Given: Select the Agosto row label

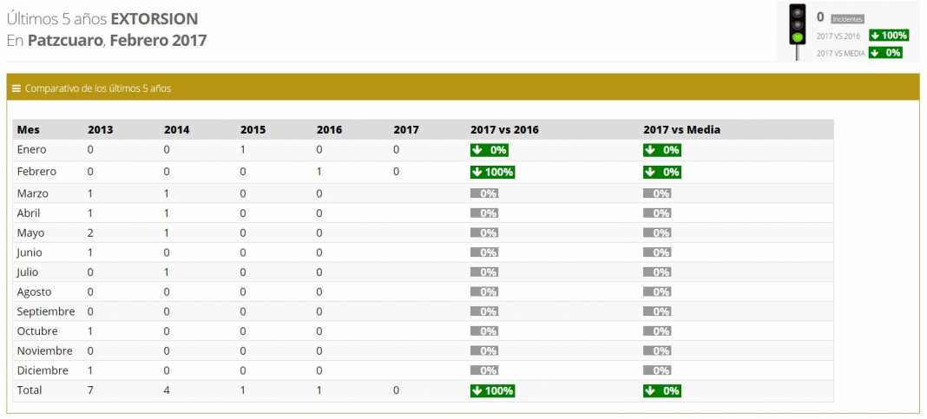Looking at the screenshot, I should pyautogui.click(x=34, y=292).
